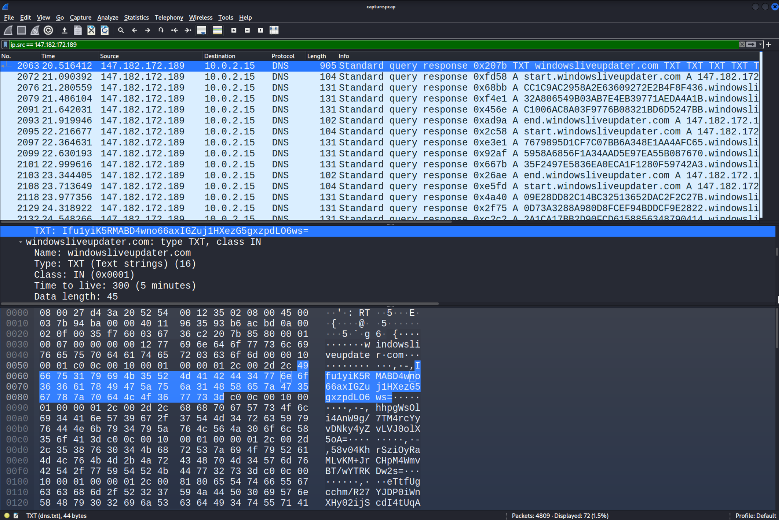This screenshot has height=520, width=779.
Task: Clear the display filter
Action: [742, 45]
